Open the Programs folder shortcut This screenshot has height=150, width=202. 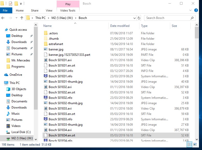tap(18, 67)
